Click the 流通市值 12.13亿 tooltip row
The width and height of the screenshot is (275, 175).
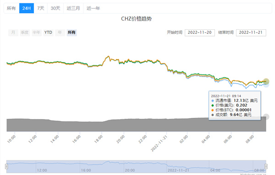click(235, 101)
